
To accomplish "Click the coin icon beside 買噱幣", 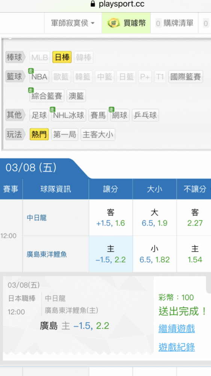I will tap(113, 23).
